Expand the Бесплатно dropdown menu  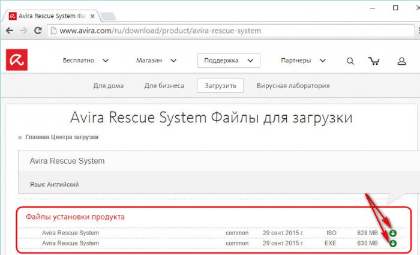86,61
